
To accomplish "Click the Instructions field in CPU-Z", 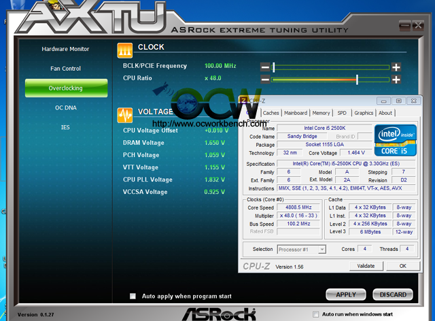I will pyautogui.click(x=346, y=188).
